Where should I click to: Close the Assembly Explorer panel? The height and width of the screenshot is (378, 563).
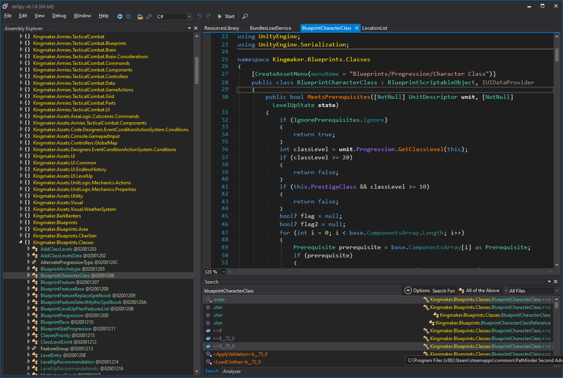[196, 28]
